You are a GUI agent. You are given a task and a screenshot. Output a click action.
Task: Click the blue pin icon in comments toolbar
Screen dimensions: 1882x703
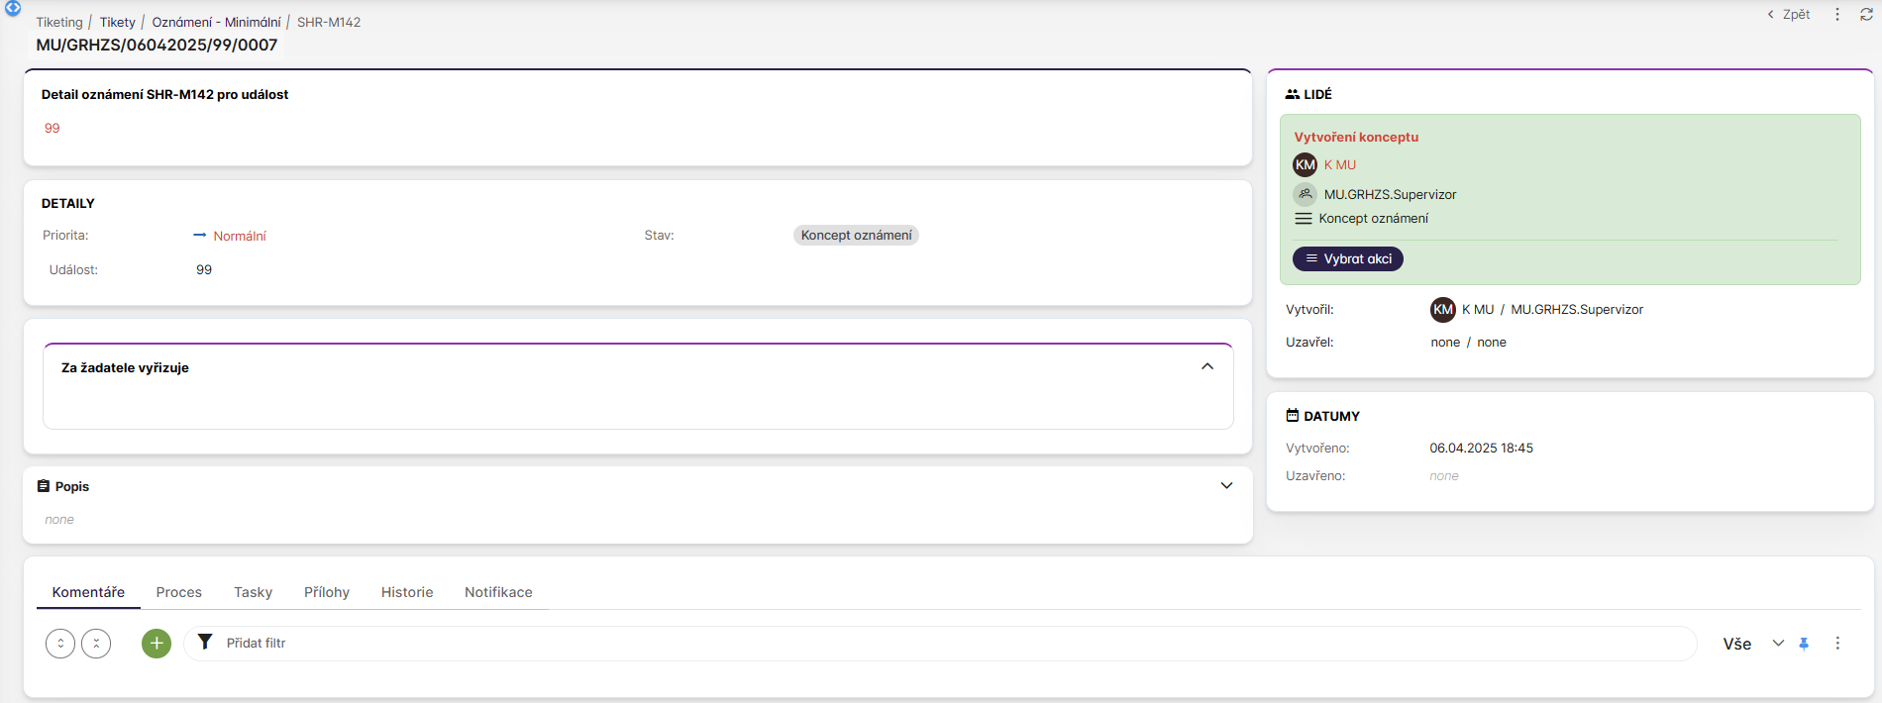1804,644
